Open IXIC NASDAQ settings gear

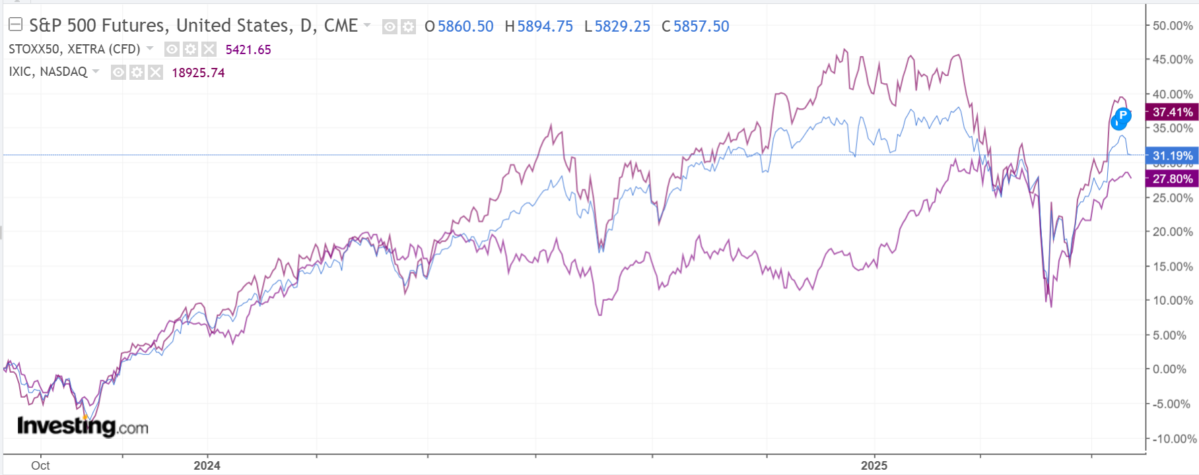coord(137,73)
